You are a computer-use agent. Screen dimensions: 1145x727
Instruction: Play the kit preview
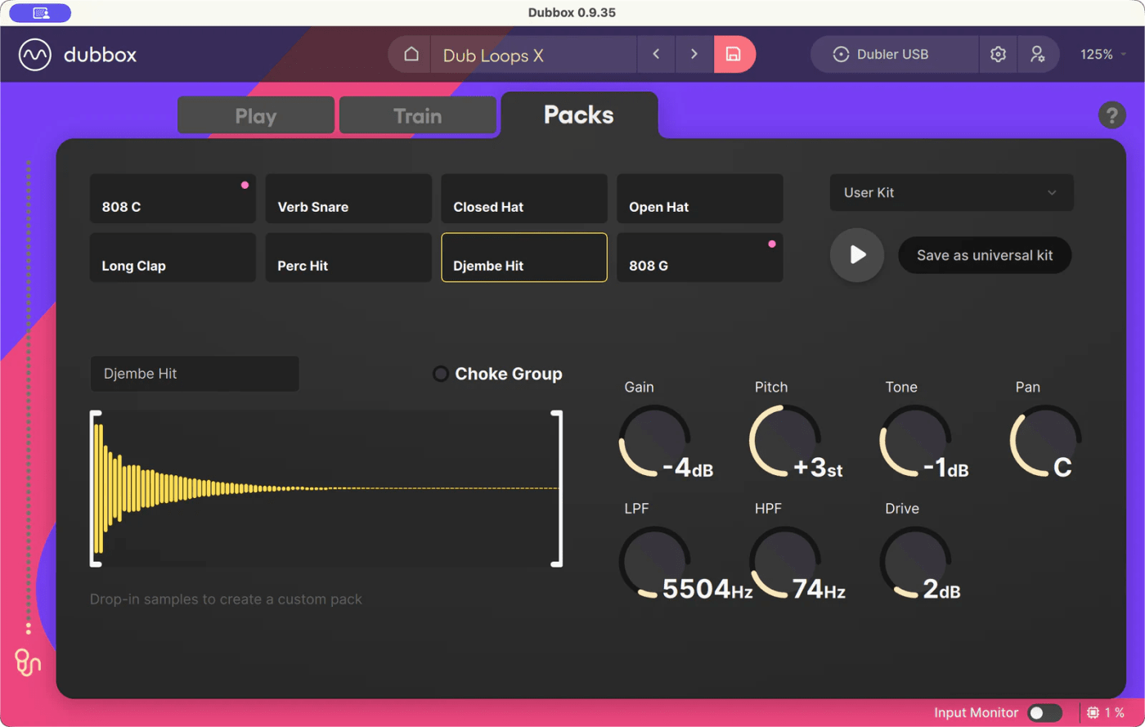pos(857,255)
